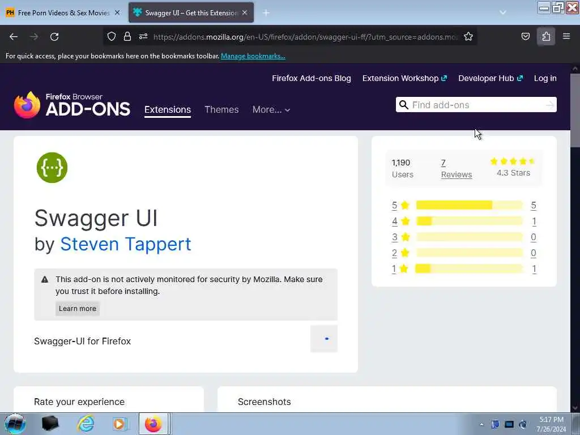The height and width of the screenshot is (435, 580).
Task: Click the Rate your experience heading
Action: pyautogui.click(x=79, y=402)
